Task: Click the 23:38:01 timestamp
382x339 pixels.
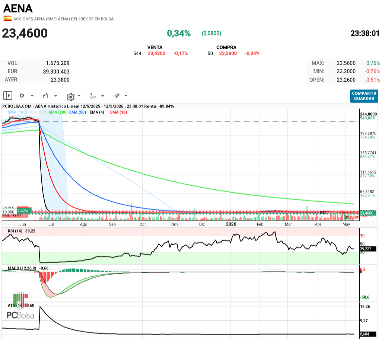Action: 365,33
